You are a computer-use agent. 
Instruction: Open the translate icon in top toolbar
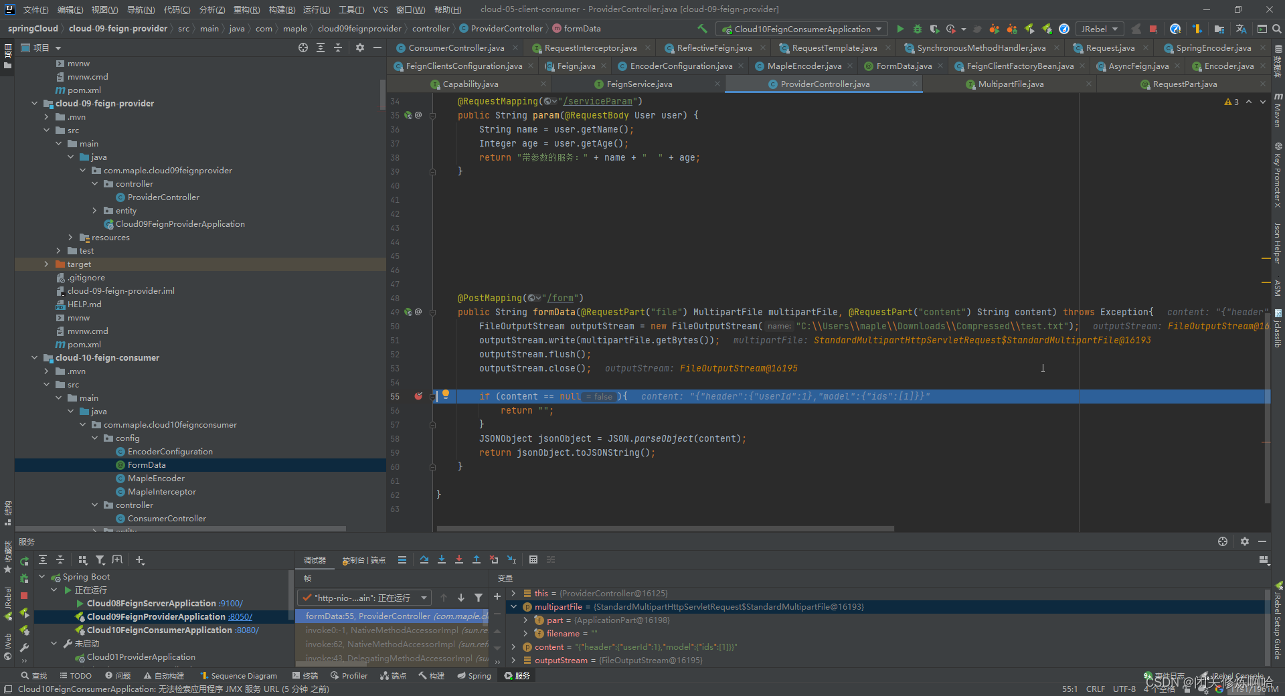click(1241, 29)
